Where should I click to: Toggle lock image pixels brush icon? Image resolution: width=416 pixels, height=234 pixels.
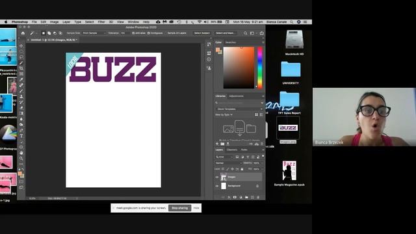point(227,169)
